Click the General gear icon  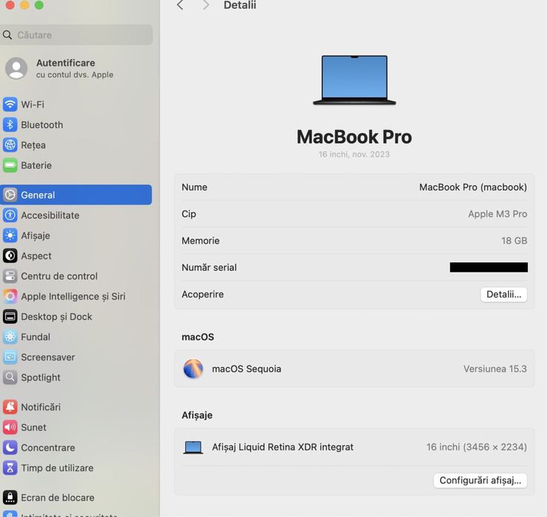tap(10, 195)
